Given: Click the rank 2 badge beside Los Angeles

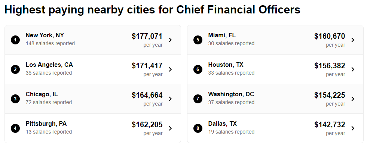Looking at the screenshot, I should (15, 69).
